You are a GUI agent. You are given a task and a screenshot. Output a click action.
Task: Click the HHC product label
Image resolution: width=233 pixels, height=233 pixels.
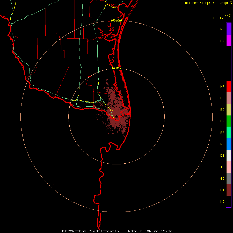coord(228,16)
